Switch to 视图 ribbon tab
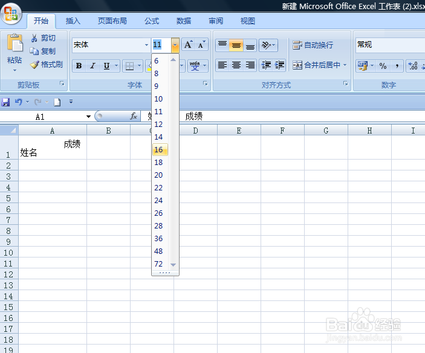The width and height of the screenshot is (425, 353). coord(248,21)
